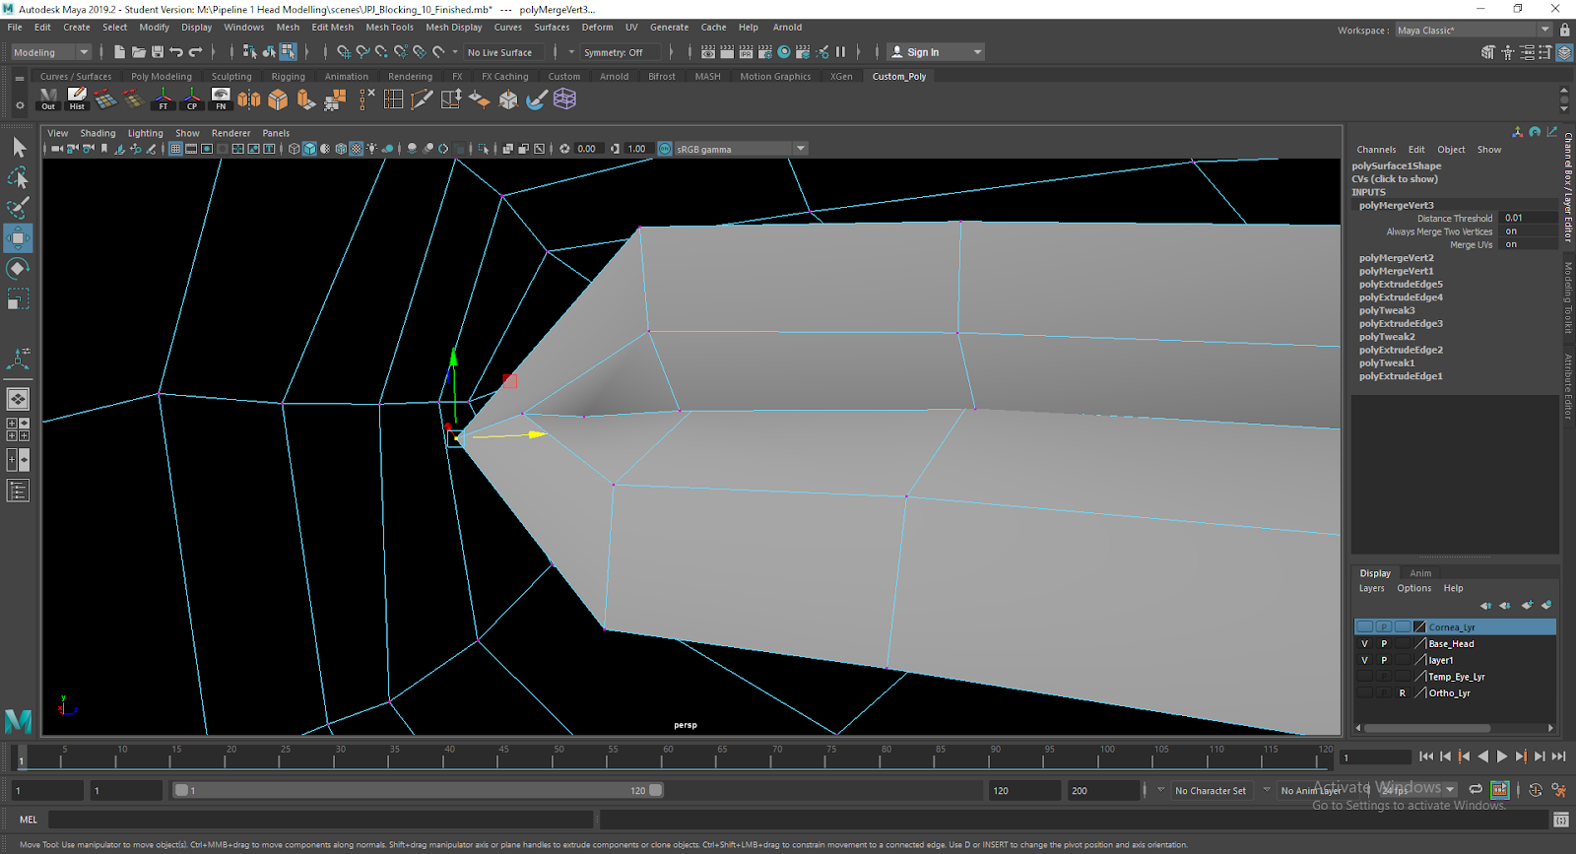Toggle reference R box of Ortho_Lyr layer
1576x854 pixels.
click(1403, 693)
